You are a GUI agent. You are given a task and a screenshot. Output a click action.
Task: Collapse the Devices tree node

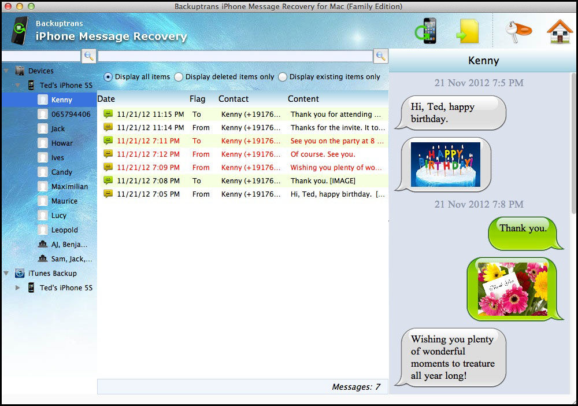tap(6, 71)
